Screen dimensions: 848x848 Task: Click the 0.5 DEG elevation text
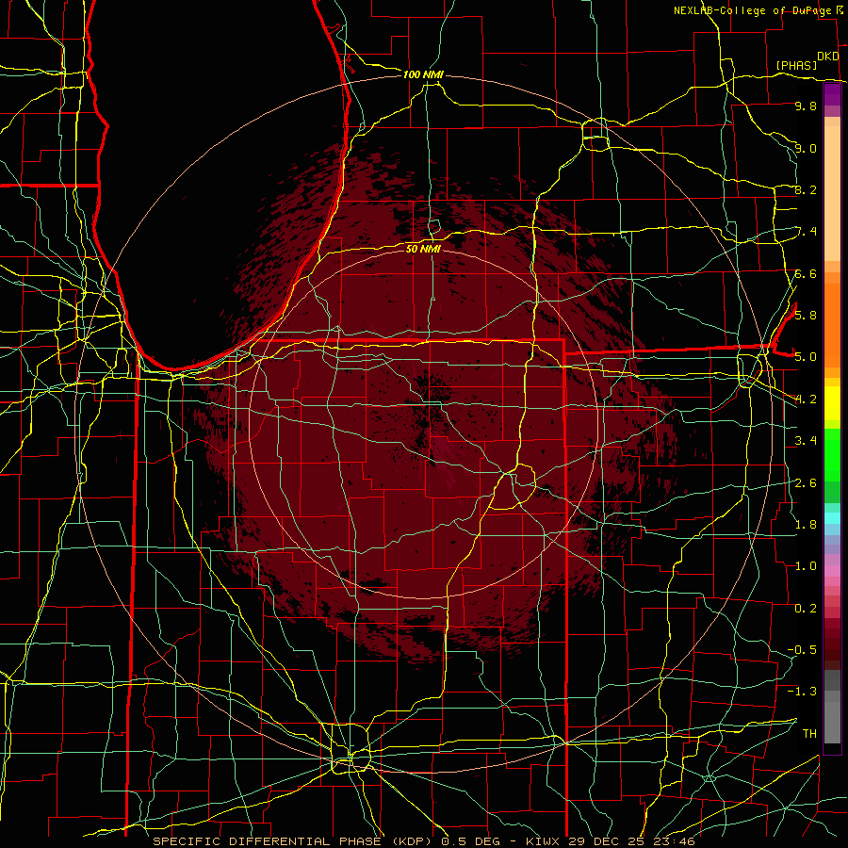[x=472, y=841]
